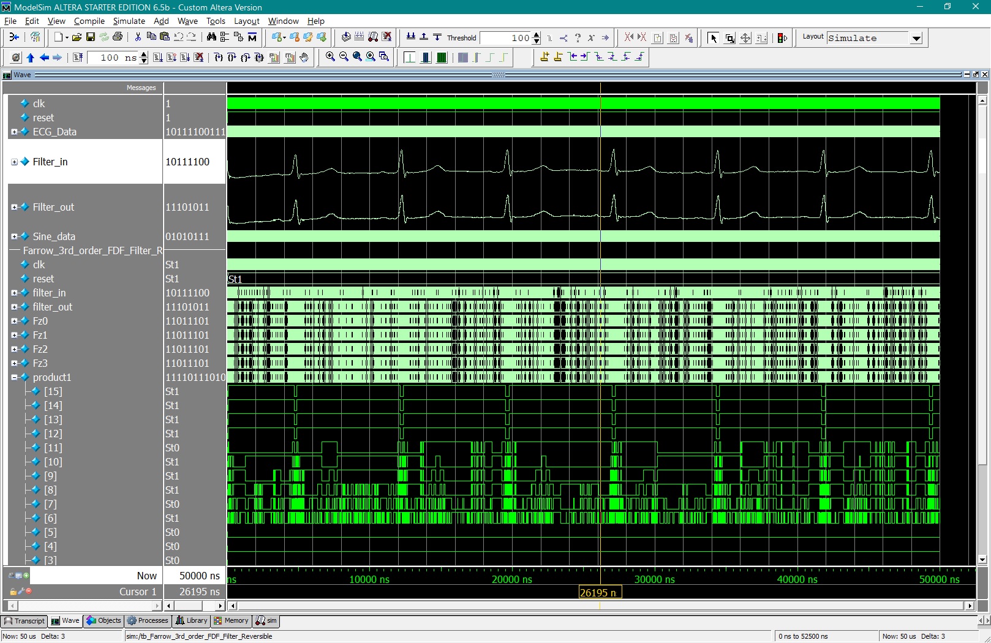
Task: Open the Layout Simulate dropdown
Action: click(x=916, y=38)
